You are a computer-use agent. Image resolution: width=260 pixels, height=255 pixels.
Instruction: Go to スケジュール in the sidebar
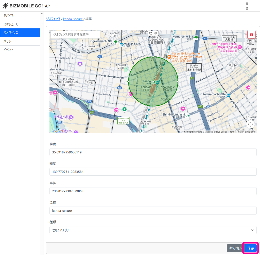(20, 24)
